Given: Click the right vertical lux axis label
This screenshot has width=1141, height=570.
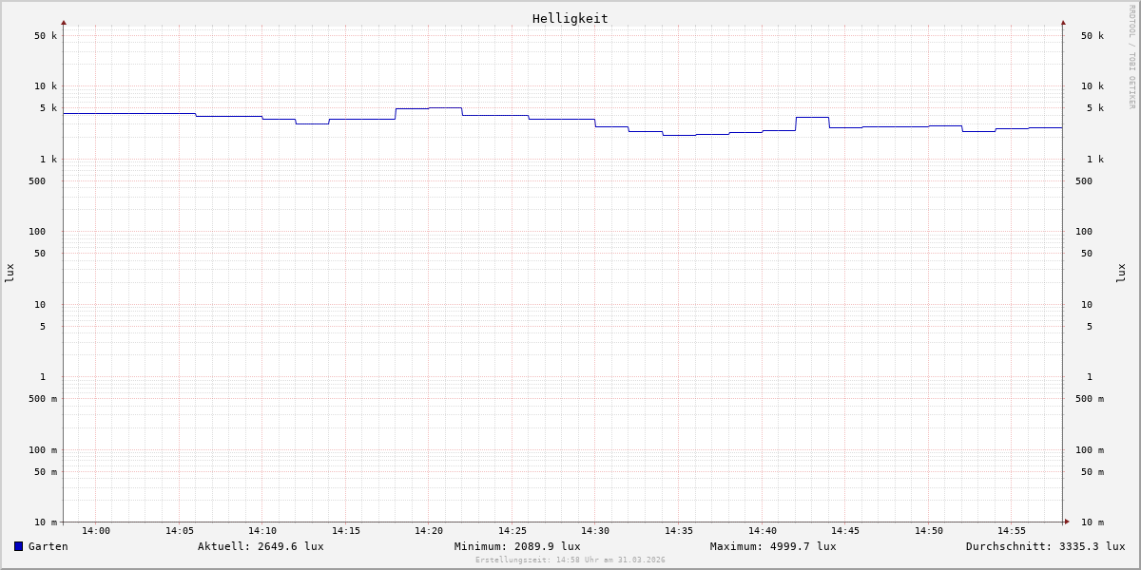Looking at the screenshot, I should click(x=1122, y=274).
